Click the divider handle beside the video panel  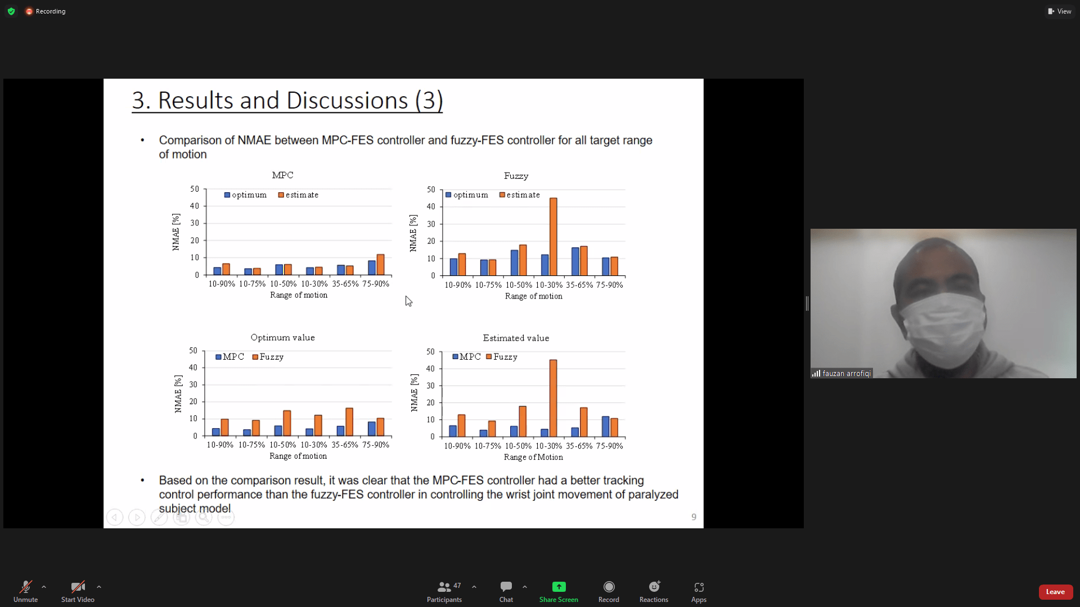click(x=807, y=303)
